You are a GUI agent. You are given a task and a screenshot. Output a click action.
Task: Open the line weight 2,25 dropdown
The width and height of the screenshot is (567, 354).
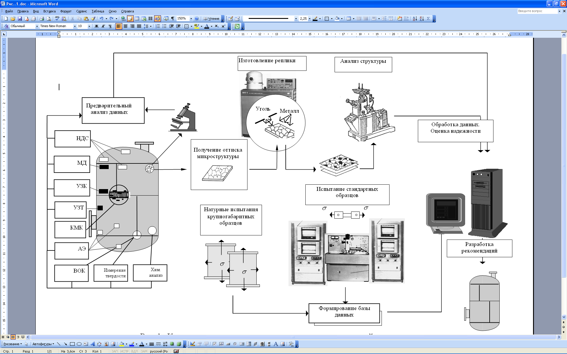[x=309, y=19]
